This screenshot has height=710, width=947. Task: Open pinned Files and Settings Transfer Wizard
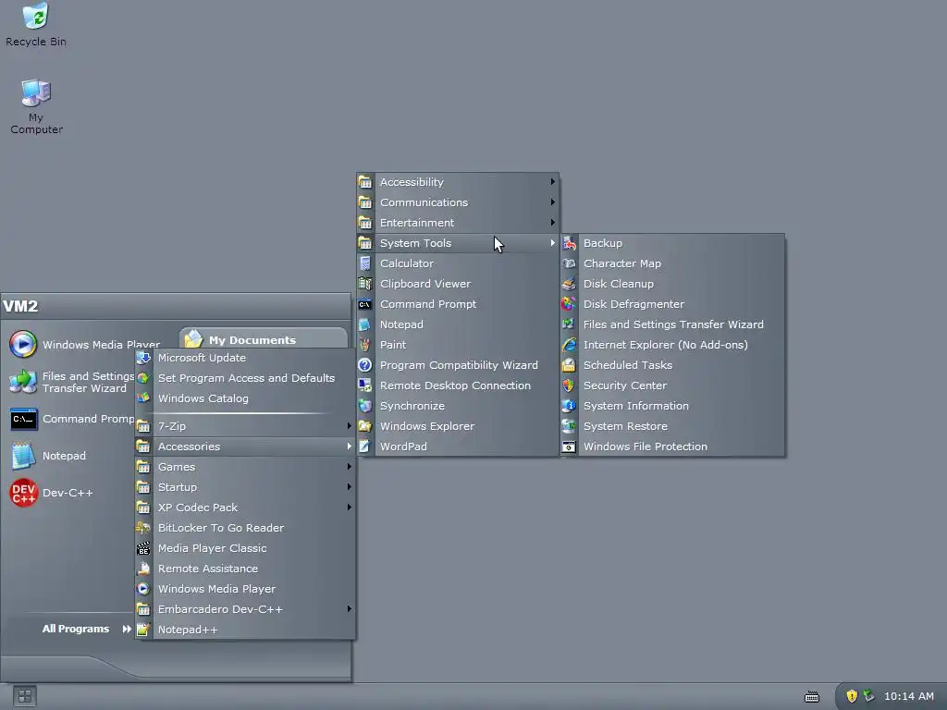(69, 382)
